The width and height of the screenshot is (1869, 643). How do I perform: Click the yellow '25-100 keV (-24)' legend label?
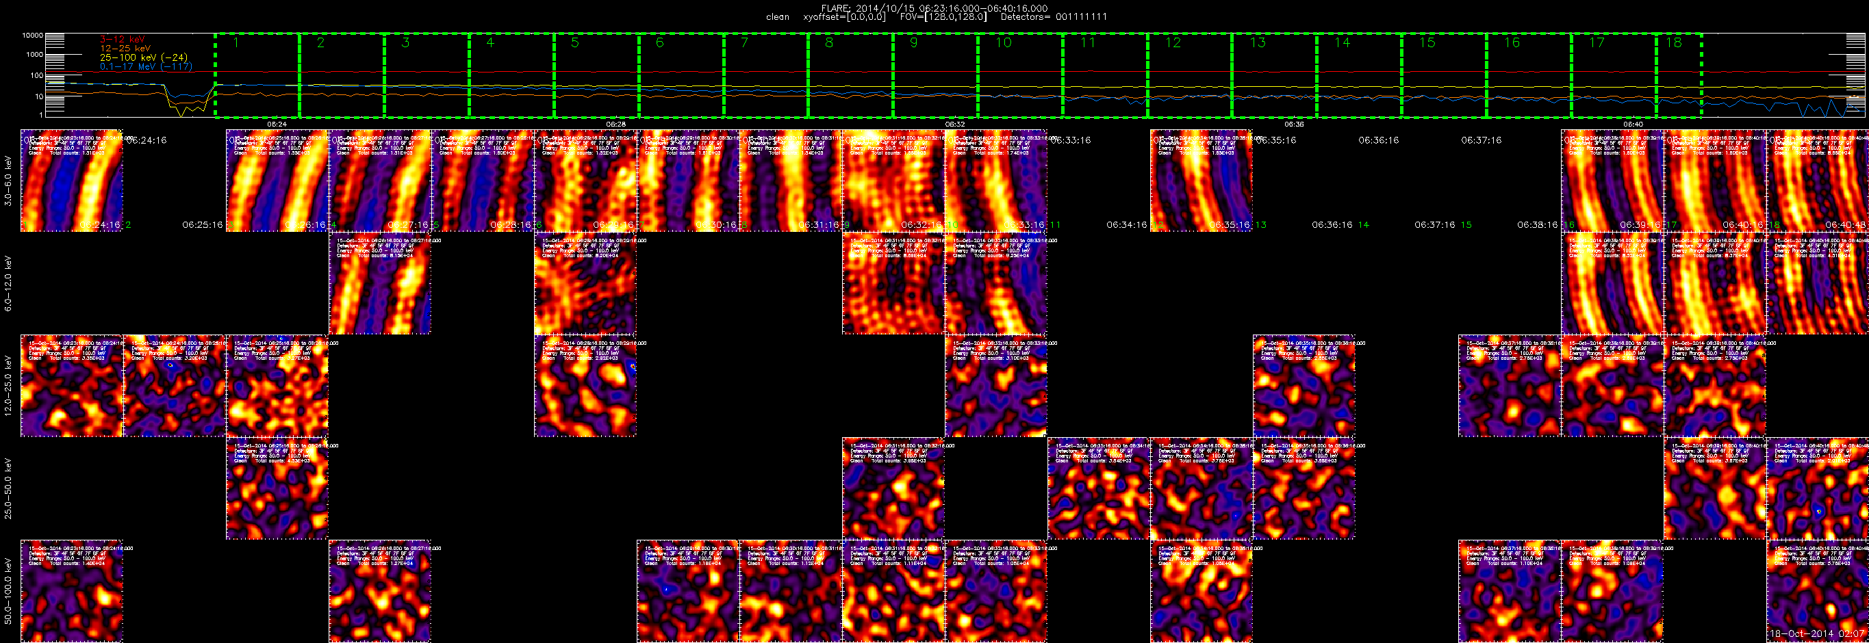[x=143, y=57]
